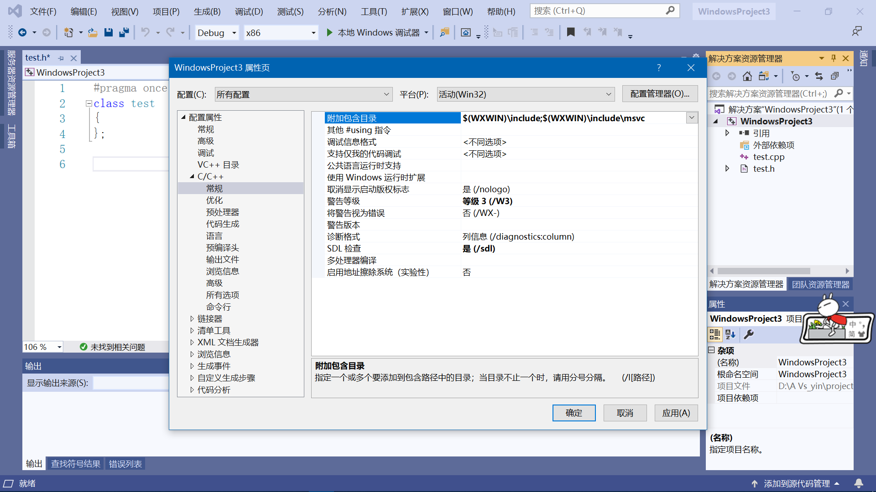Click the home icon in Solution Explorer
This screenshot has width=876, height=492.
747,76
